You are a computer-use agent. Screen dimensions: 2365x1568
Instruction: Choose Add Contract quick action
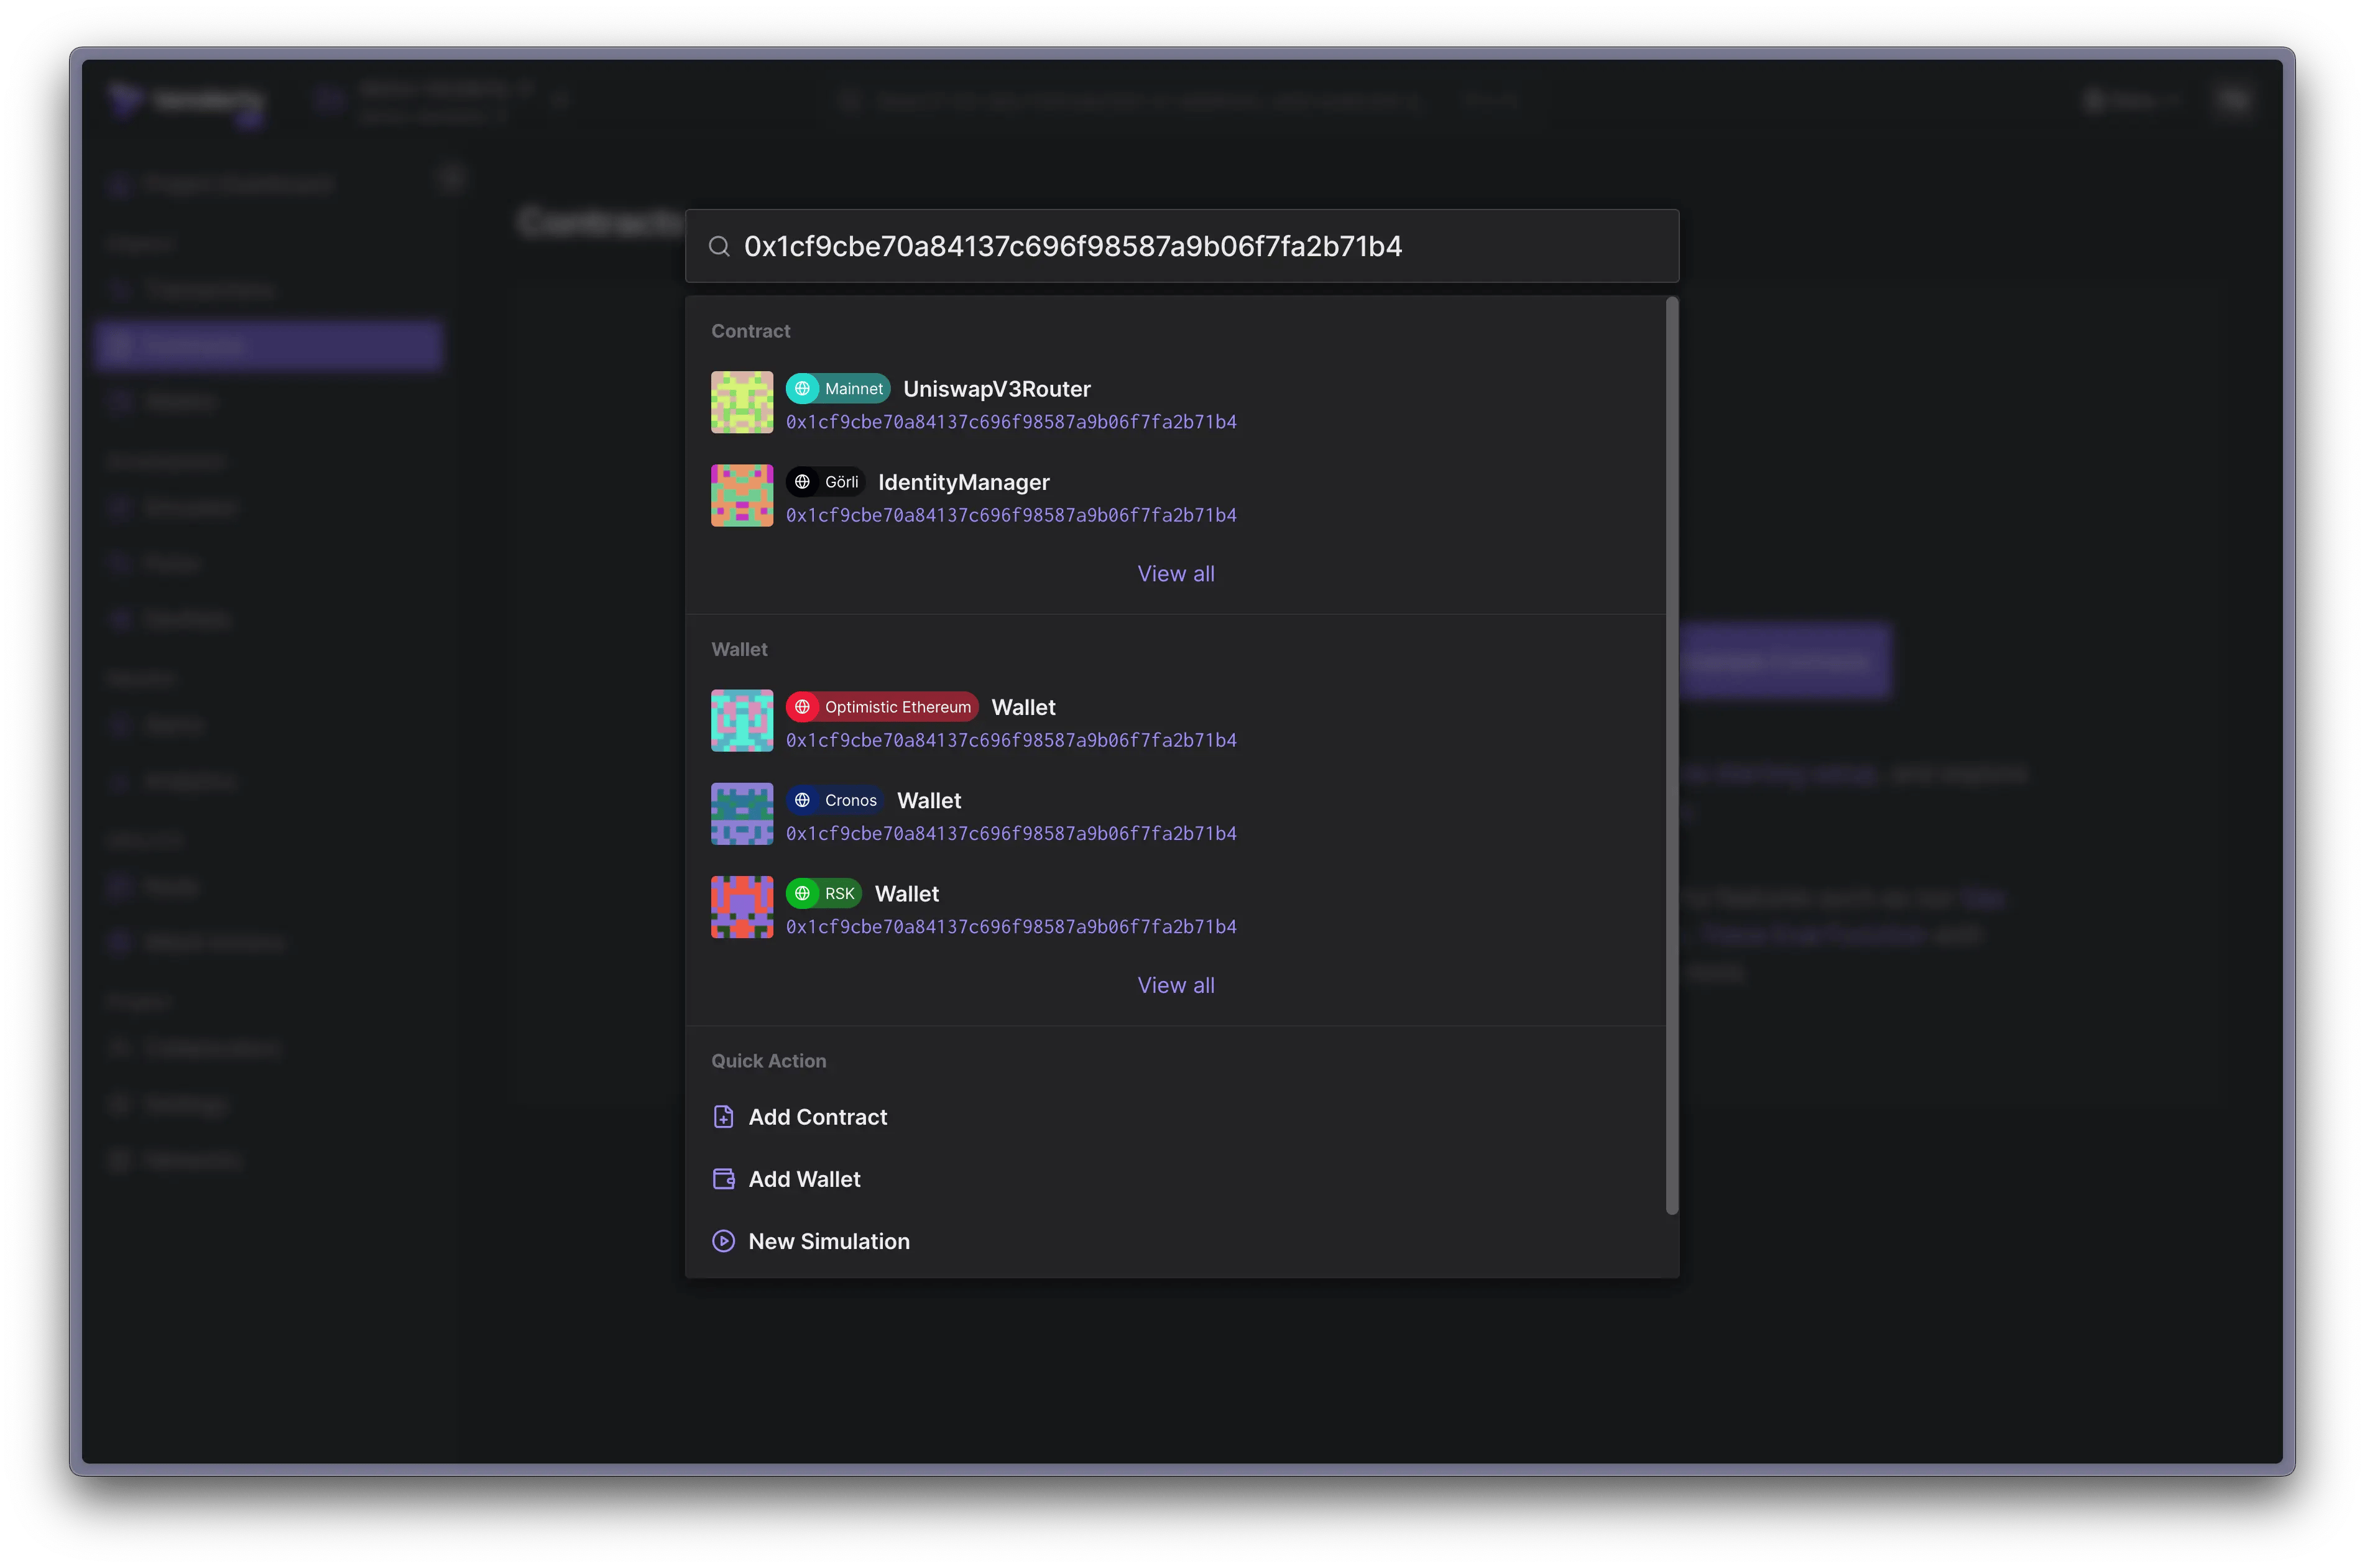[x=817, y=1117]
